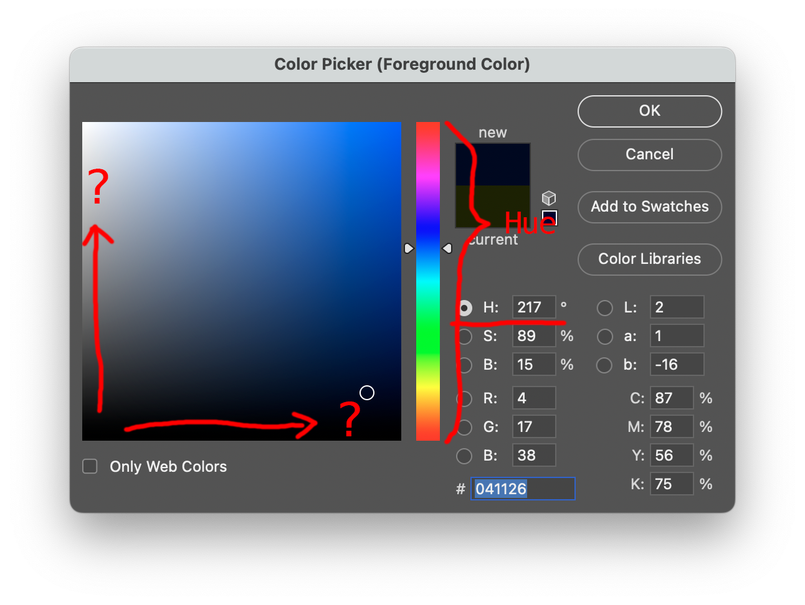Click the circular marker in the color field
The height and width of the screenshot is (605, 805).
pyautogui.click(x=367, y=393)
